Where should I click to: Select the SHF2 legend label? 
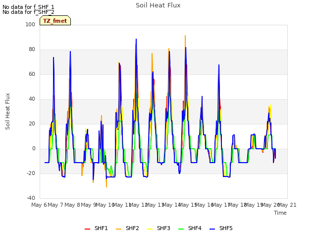click(132, 228)
